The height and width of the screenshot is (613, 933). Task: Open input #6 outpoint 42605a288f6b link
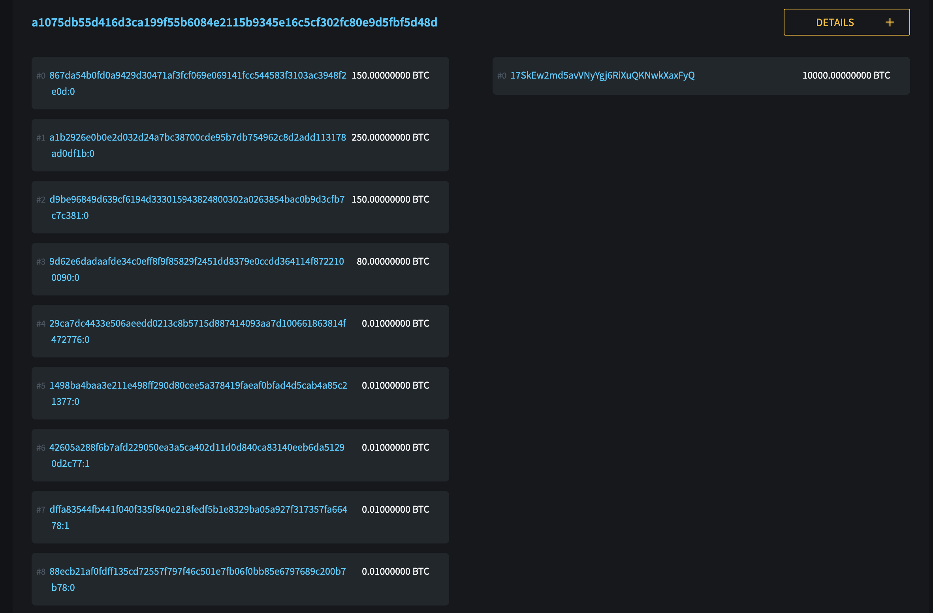tap(197, 448)
